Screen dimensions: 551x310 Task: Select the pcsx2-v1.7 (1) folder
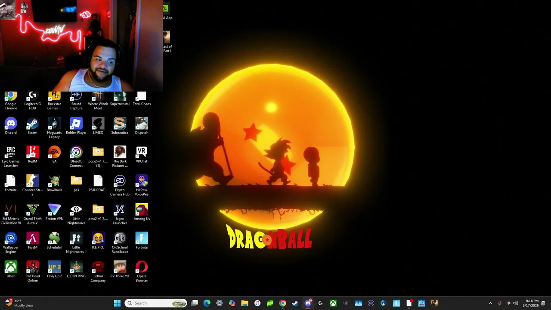click(x=98, y=157)
